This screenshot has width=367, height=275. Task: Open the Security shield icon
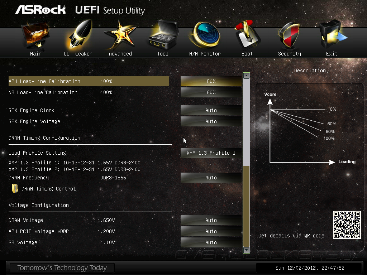289,35
